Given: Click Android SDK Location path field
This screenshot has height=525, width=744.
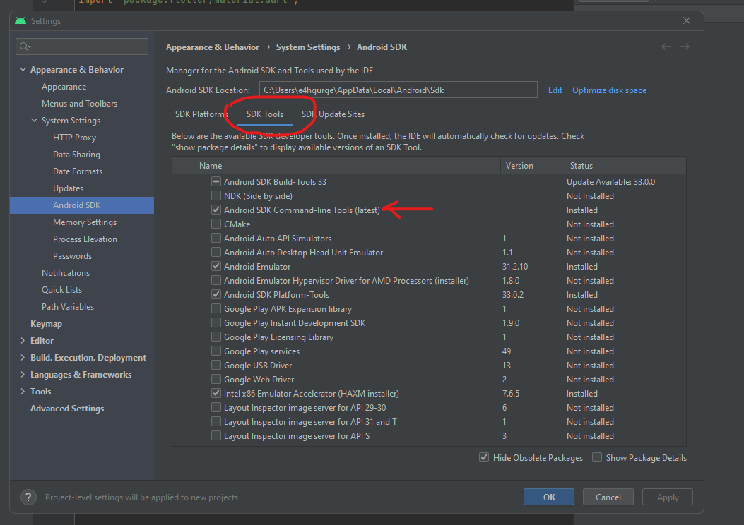Looking at the screenshot, I should [x=398, y=90].
